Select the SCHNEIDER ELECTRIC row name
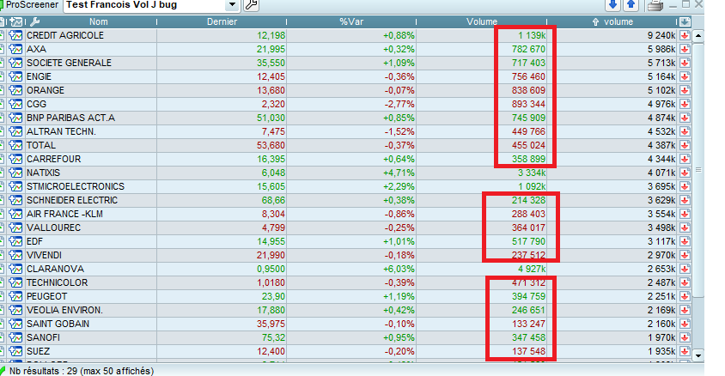The width and height of the screenshot is (725, 376). tap(72, 201)
